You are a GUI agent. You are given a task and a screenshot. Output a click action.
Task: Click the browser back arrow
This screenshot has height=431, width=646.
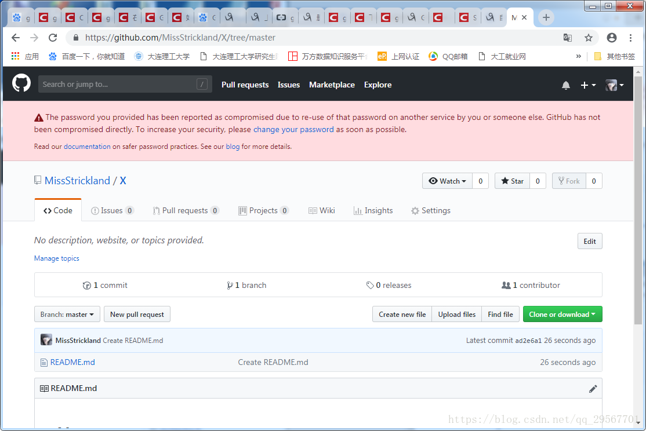(16, 38)
